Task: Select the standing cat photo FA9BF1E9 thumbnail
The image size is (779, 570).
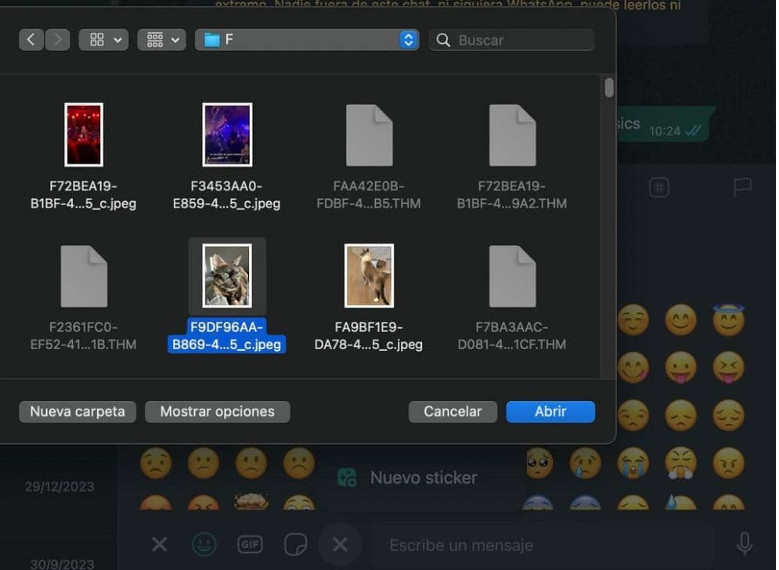Action: [369, 276]
